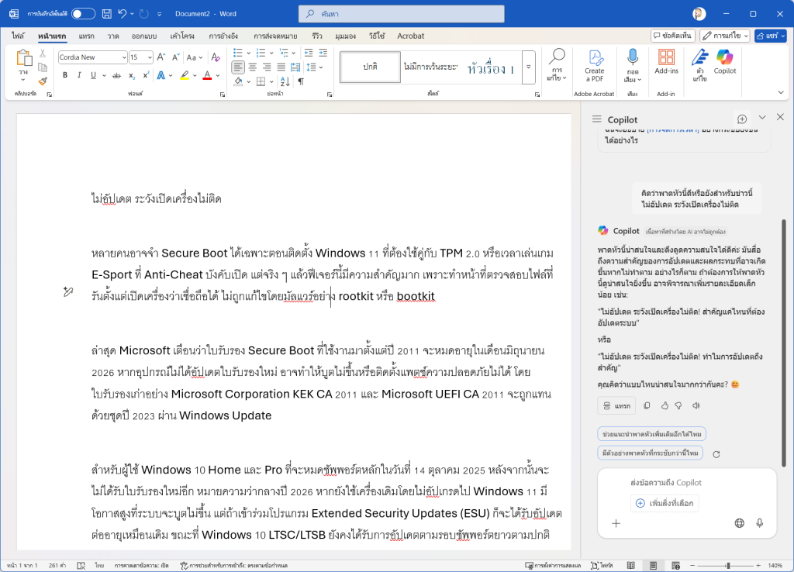Switch to the แทรก tab

coord(86,36)
